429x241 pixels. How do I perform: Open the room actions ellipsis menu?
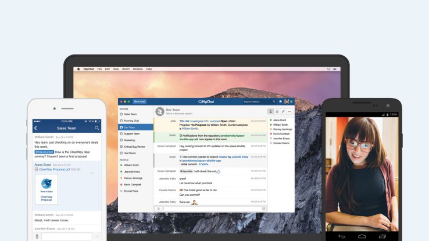(x=289, y=111)
